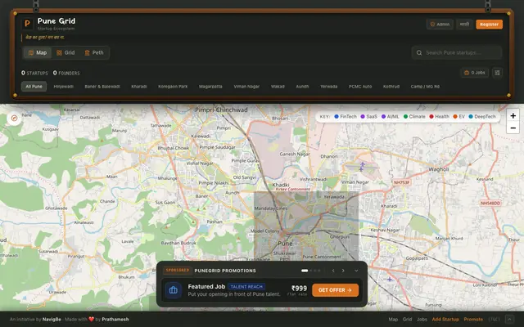Filter startups by Baner & Balewadi

coord(102,87)
